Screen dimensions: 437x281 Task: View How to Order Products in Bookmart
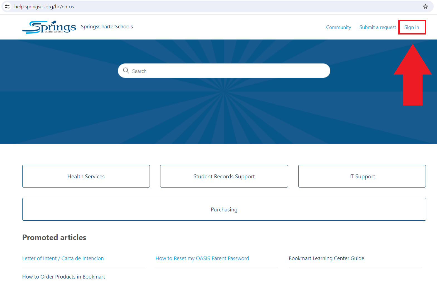pyautogui.click(x=64, y=277)
